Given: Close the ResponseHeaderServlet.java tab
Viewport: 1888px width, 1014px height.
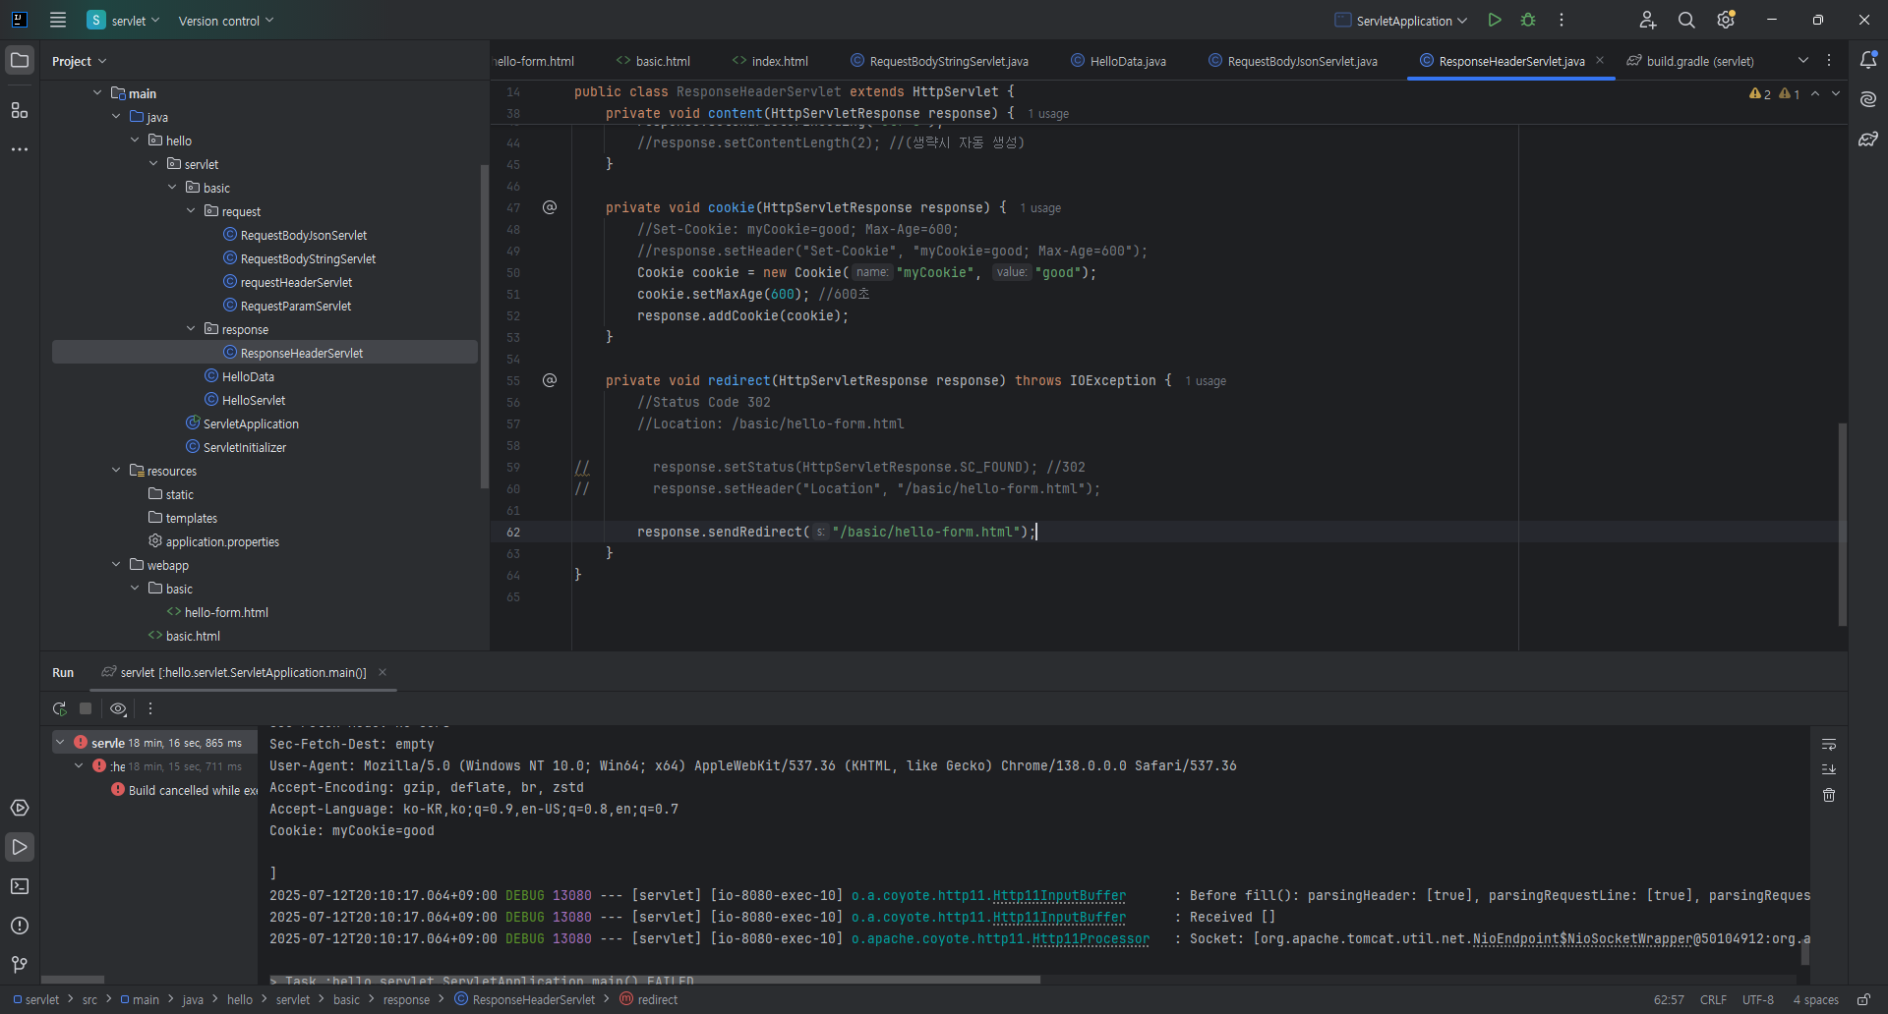Looking at the screenshot, I should point(1600,61).
